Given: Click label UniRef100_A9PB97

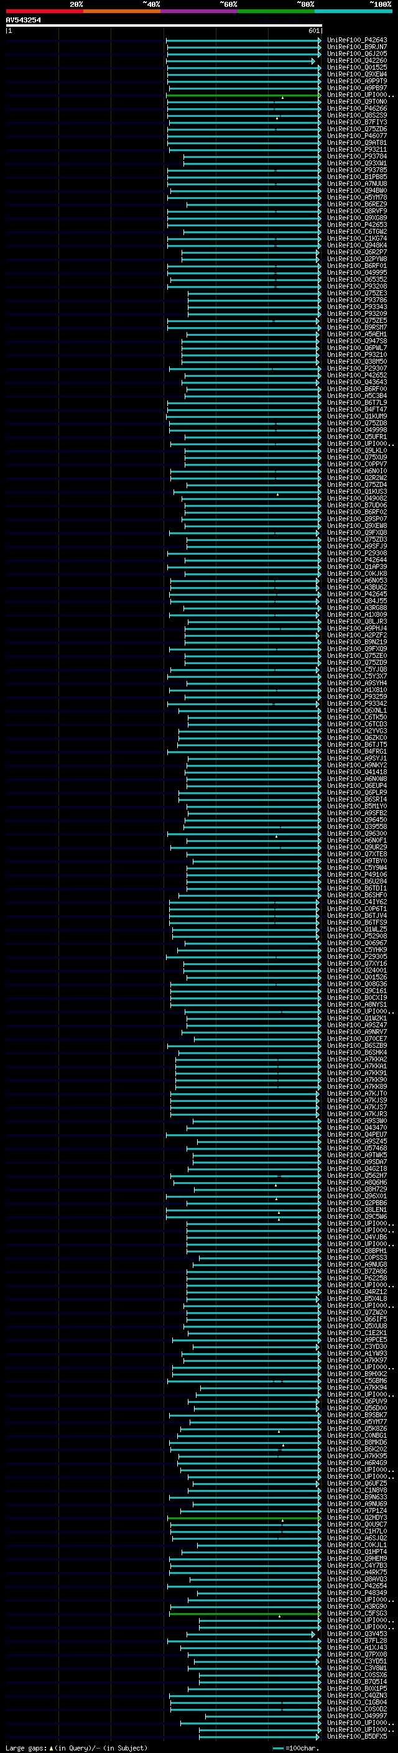Looking at the screenshot, I should 356,88.
